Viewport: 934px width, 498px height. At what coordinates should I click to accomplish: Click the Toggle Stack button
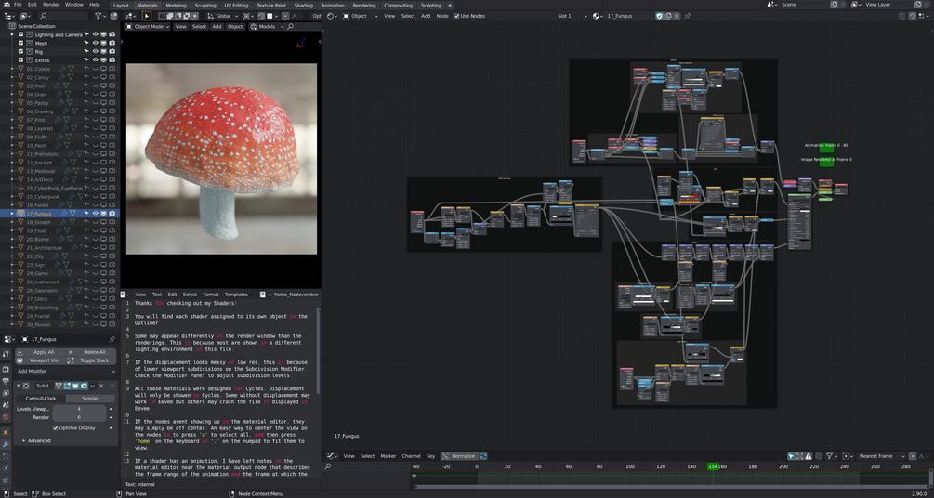pos(90,360)
